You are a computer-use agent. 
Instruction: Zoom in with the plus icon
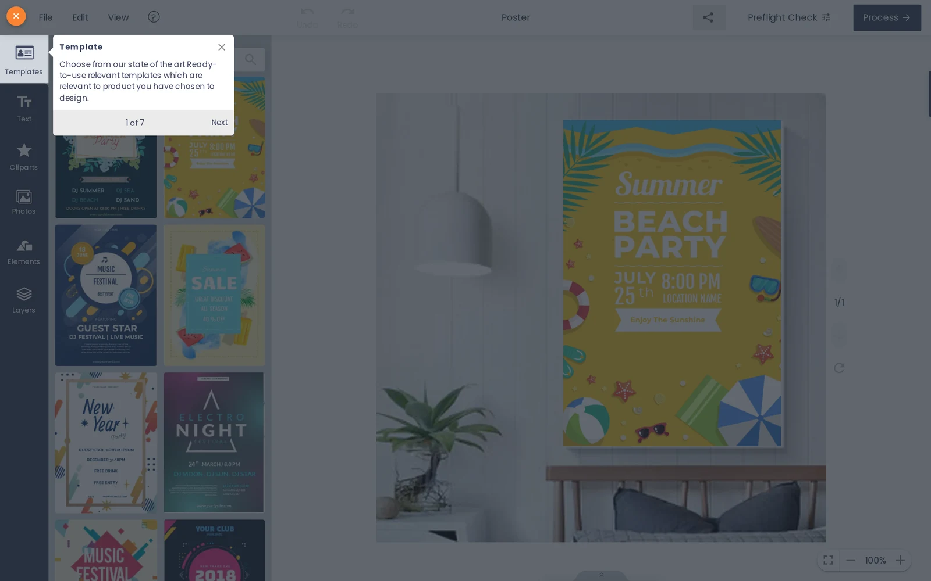point(900,560)
